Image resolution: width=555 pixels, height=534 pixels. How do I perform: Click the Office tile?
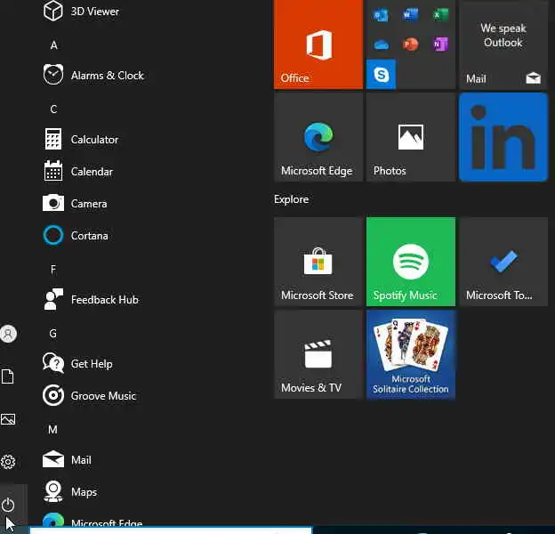(318, 44)
